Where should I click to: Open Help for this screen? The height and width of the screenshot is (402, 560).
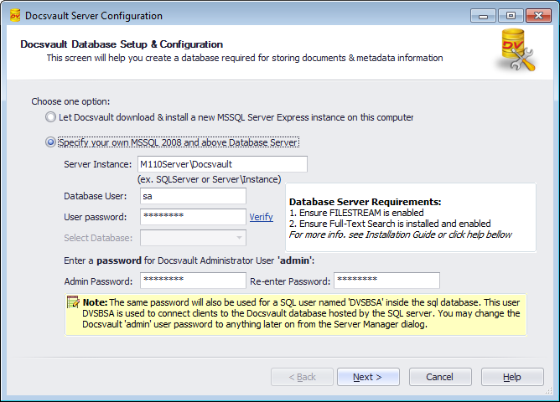coord(512,377)
